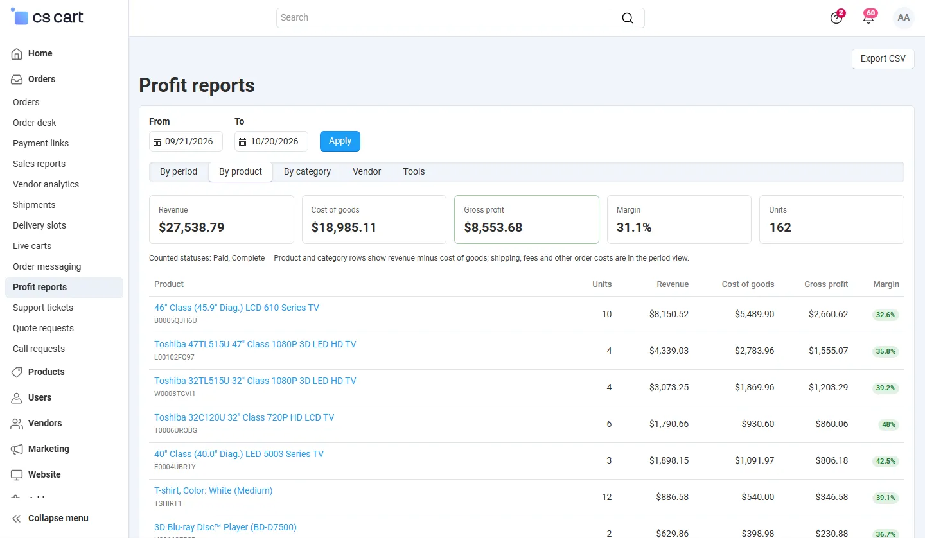Click the Margin column header

click(x=886, y=284)
